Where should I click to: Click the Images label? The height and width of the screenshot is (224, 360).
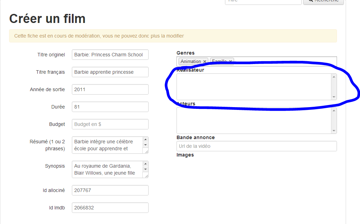point(185,155)
